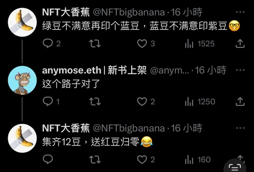Open more options on anymose.eth tweet

(x=240, y=70)
